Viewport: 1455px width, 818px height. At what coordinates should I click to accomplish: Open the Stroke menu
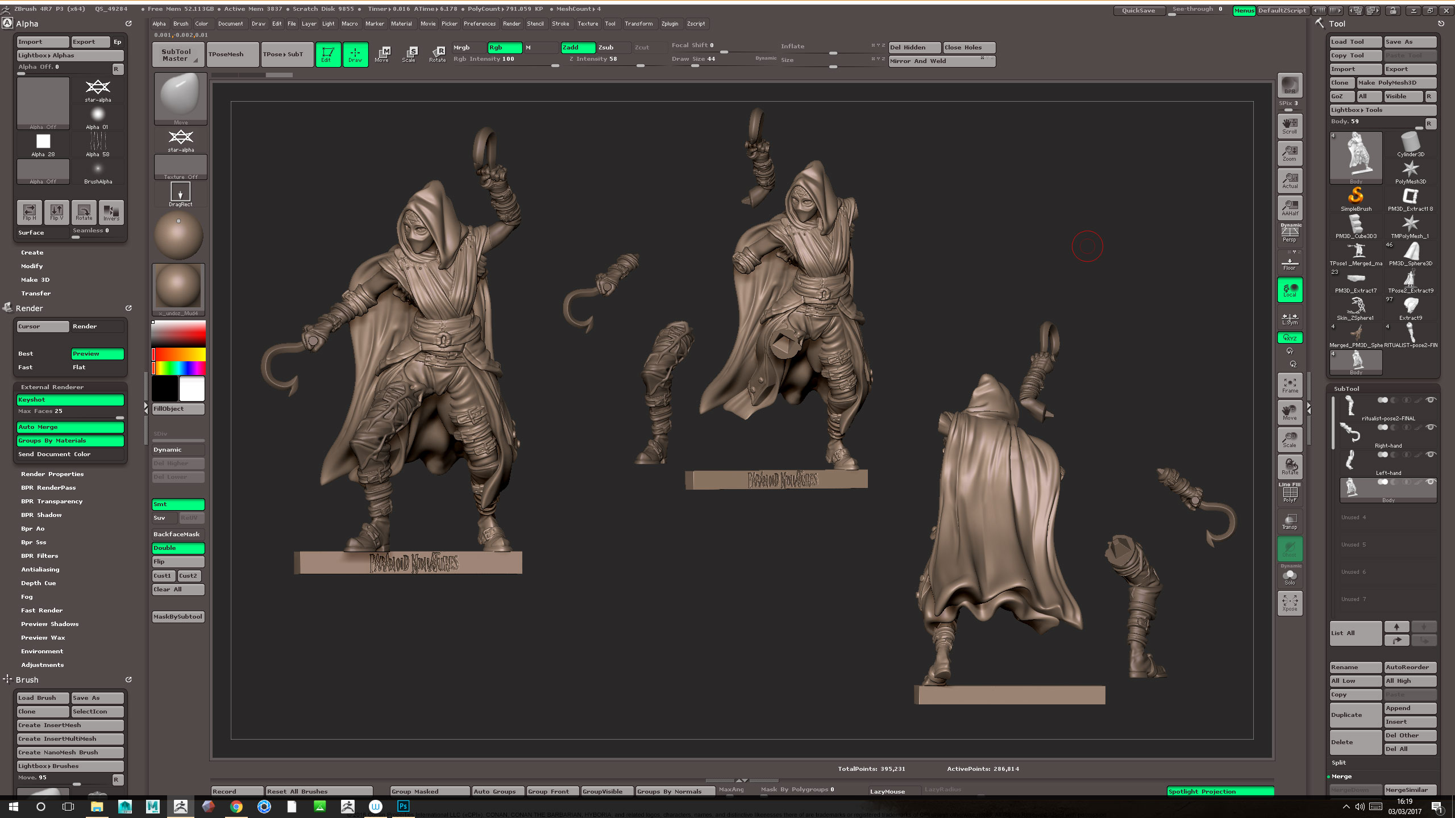point(560,24)
